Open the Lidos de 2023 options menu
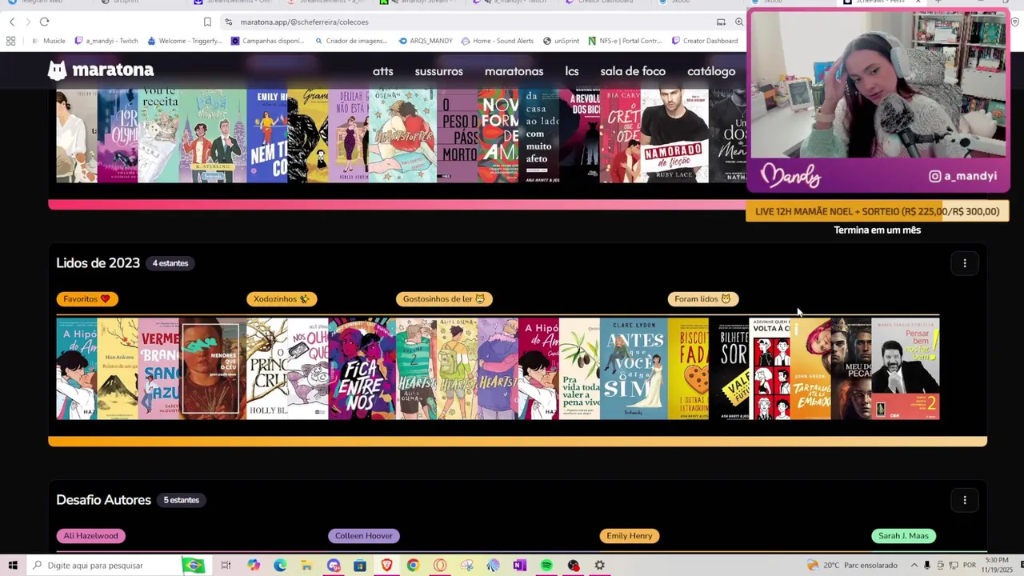Screen dimensions: 1024x576 964,263
